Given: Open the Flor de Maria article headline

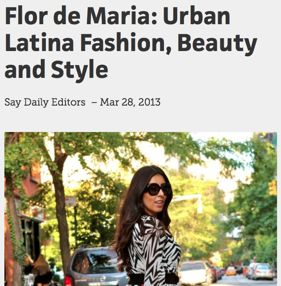Looking at the screenshot, I should pos(131,43).
